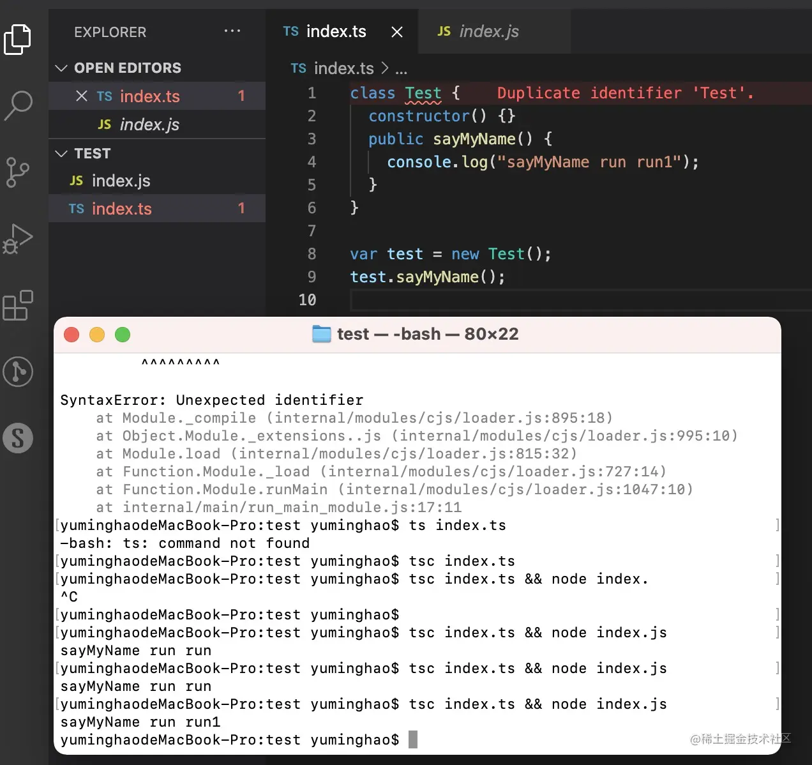The width and height of the screenshot is (812, 765).
Task: Click line number 10 in editor gutter
Action: pyautogui.click(x=307, y=300)
